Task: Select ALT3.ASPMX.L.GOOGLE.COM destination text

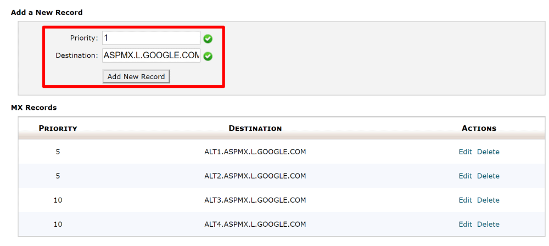Action: point(255,200)
